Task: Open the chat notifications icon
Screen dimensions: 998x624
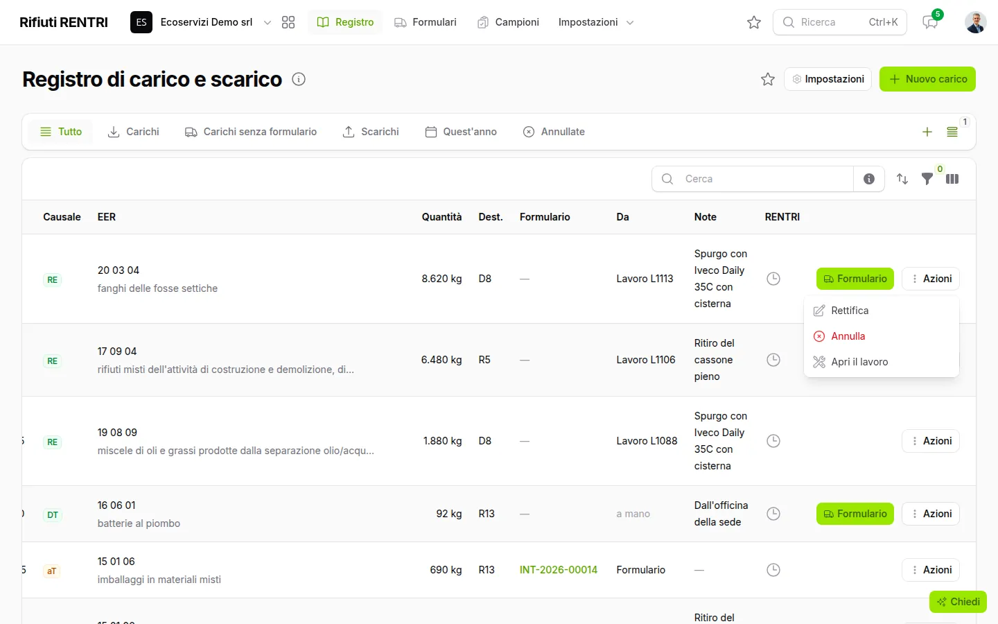Action: (930, 22)
